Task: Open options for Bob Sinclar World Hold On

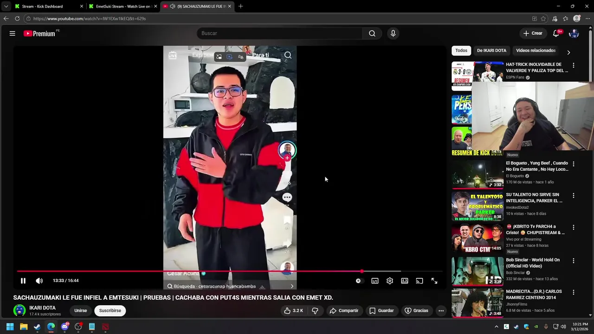Action: 574,261
